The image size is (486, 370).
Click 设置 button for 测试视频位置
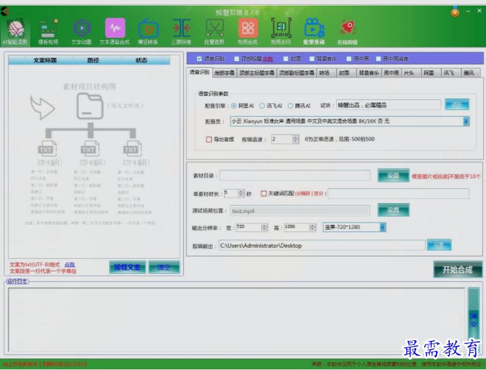[393, 210]
